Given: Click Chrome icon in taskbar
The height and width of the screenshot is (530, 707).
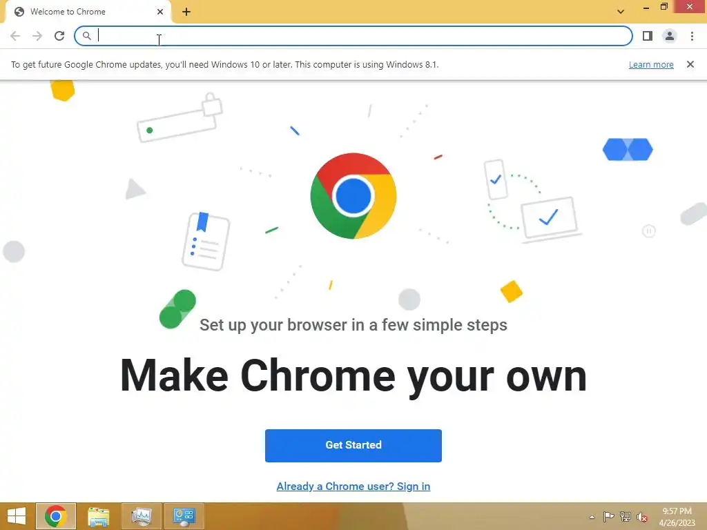Looking at the screenshot, I should 56,516.
